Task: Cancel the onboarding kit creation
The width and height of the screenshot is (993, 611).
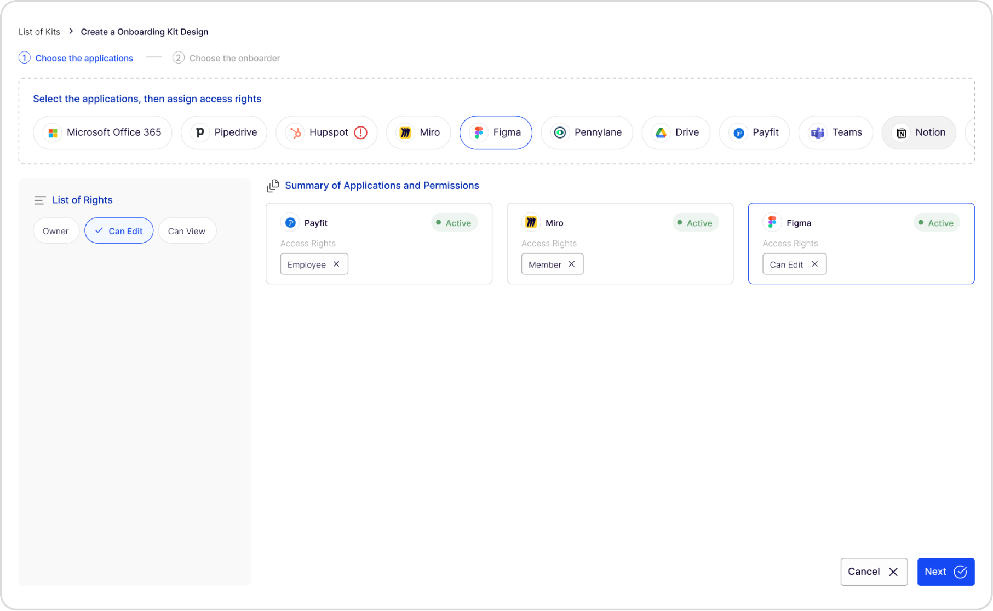Action: click(x=874, y=572)
